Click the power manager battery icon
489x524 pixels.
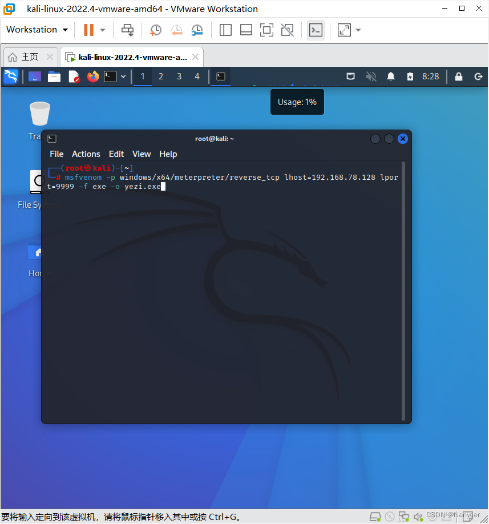click(410, 76)
